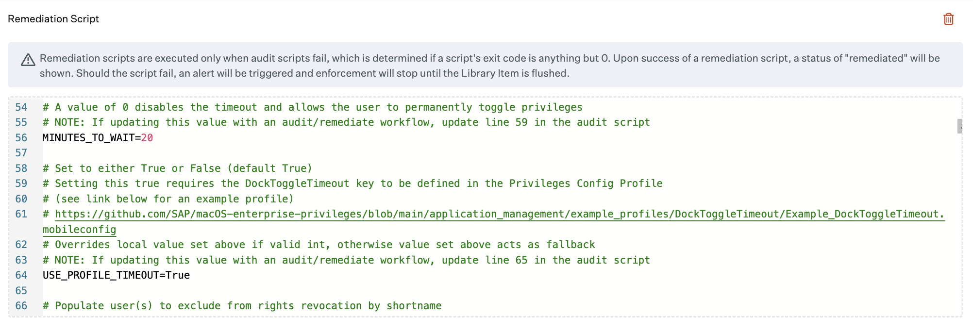
Task: Click comment 'Set to either True or False'
Action: tap(177, 168)
